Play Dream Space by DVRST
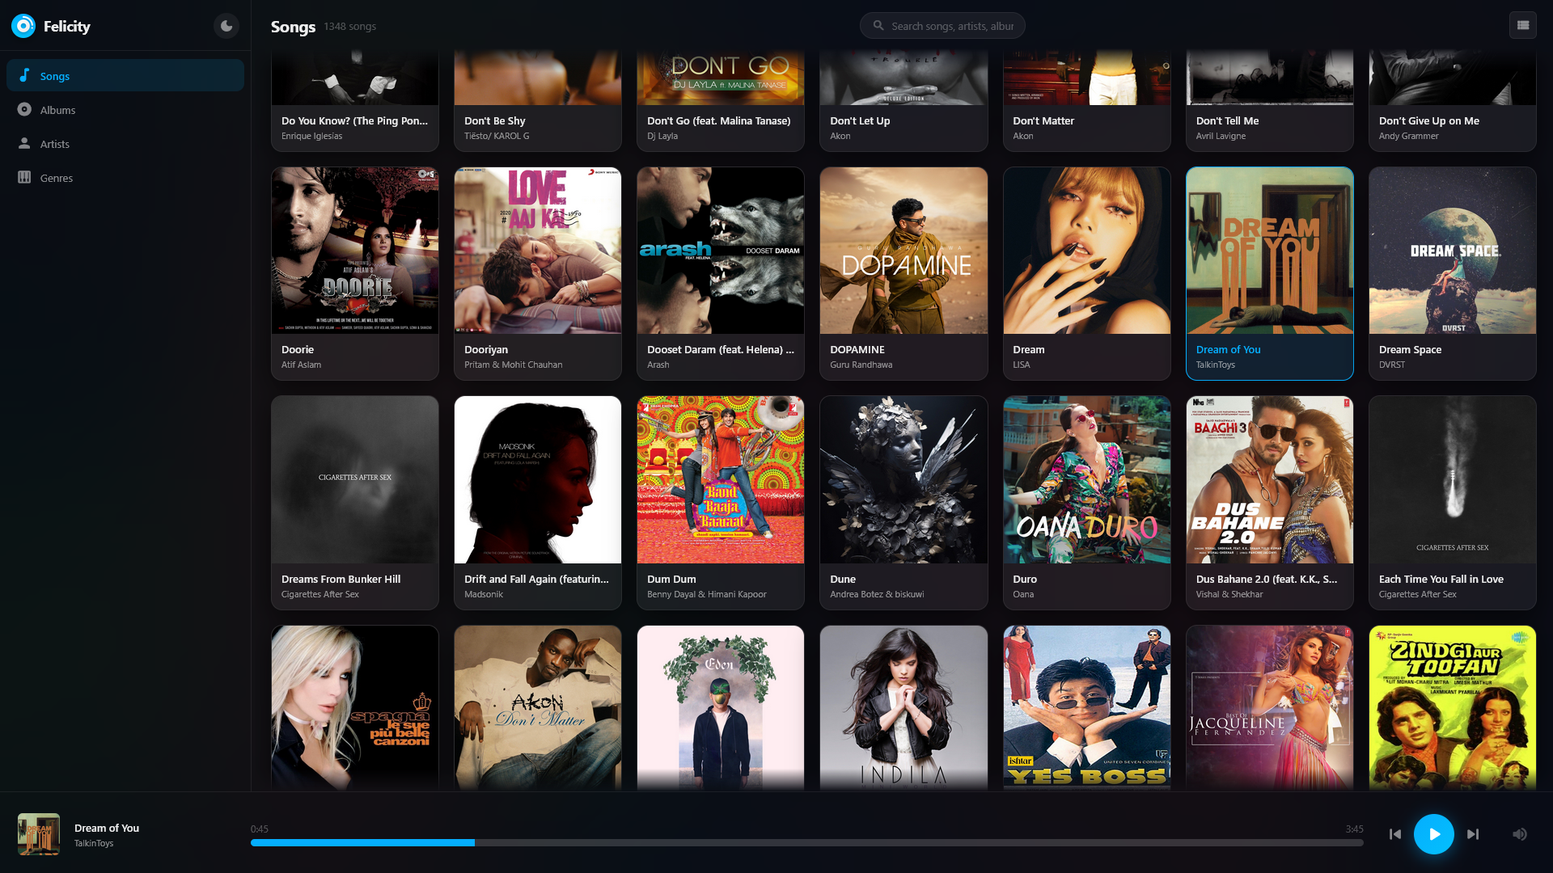Image resolution: width=1553 pixels, height=873 pixels. click(1453, 273)
